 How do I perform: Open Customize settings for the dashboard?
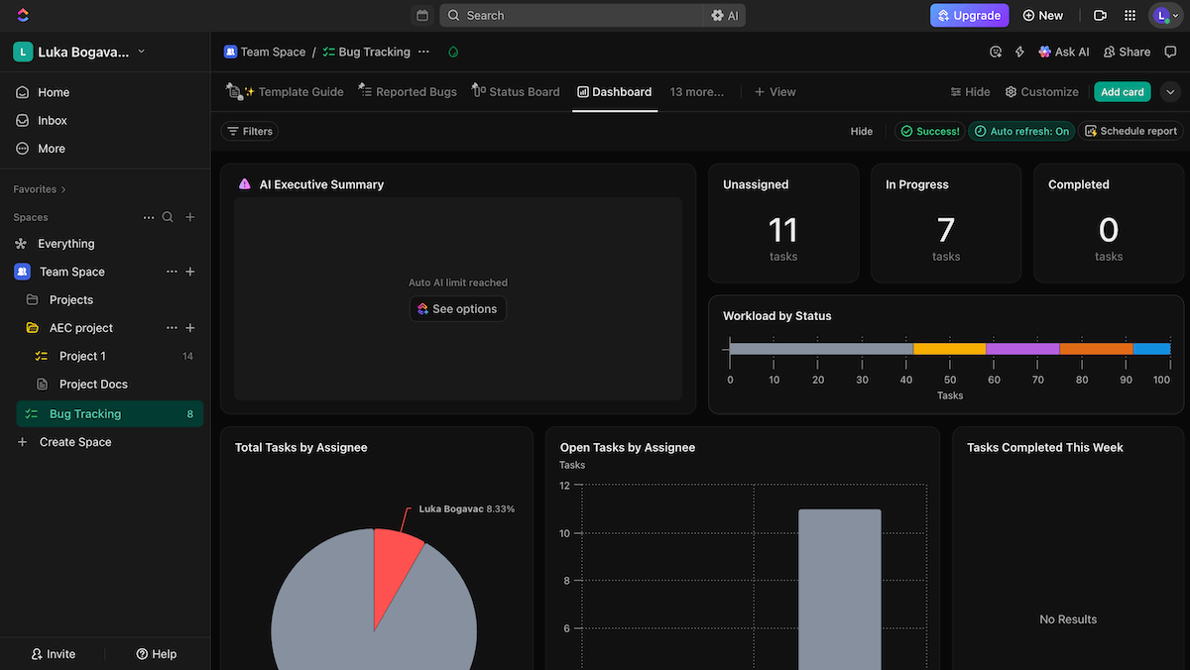(x=1041, y=91)
